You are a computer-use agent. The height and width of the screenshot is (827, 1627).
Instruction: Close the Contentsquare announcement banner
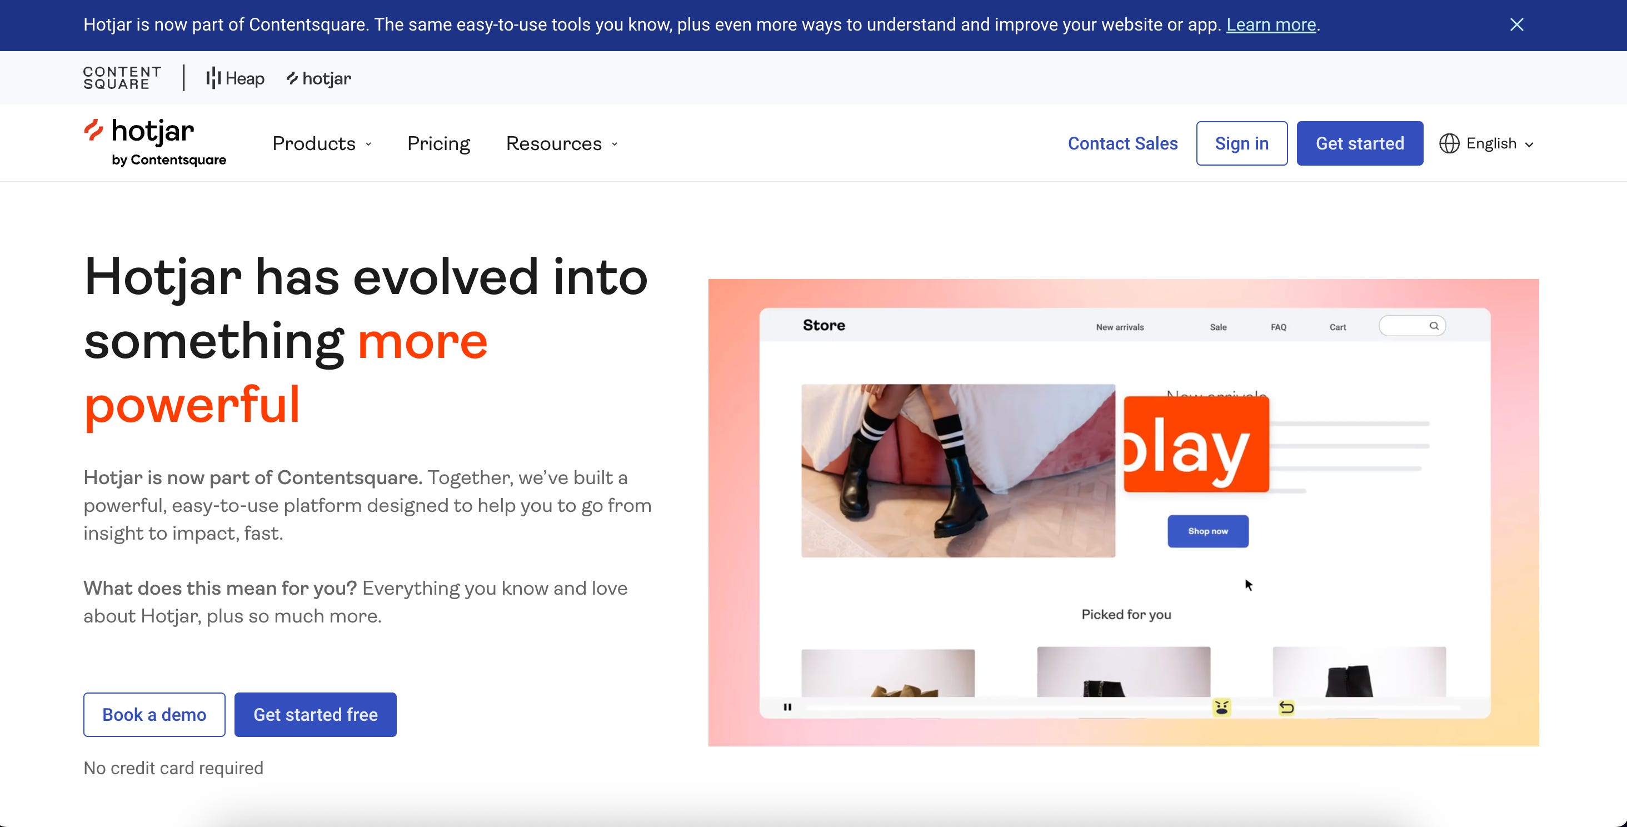1516,24
